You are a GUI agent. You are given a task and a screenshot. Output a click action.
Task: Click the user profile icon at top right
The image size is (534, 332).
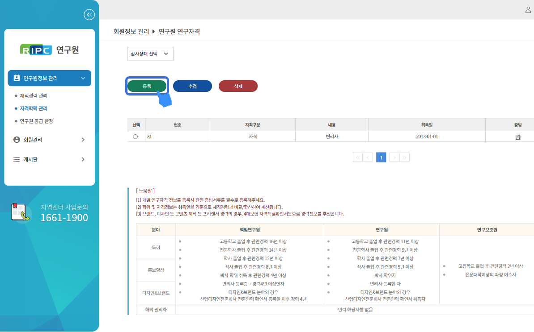[x=528, y=10]
